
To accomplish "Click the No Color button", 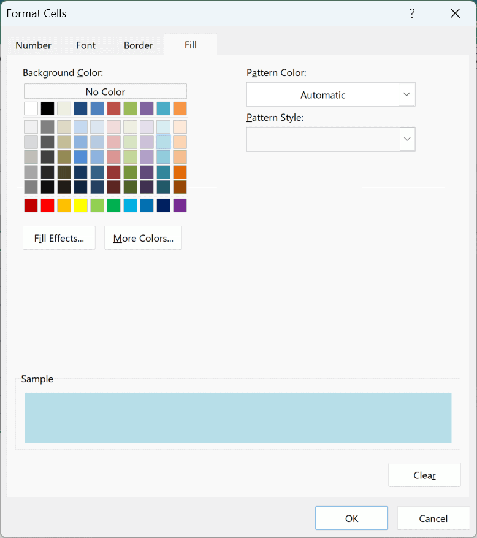I will pyautogui.click(x=105, y=91).
